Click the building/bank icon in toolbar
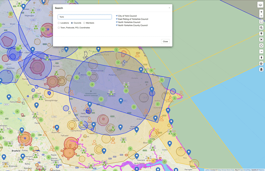This screenshot has width=265, height=171. [x=261, y=69]
